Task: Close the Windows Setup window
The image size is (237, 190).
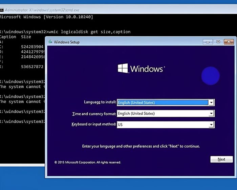Action: click(229, 42)
